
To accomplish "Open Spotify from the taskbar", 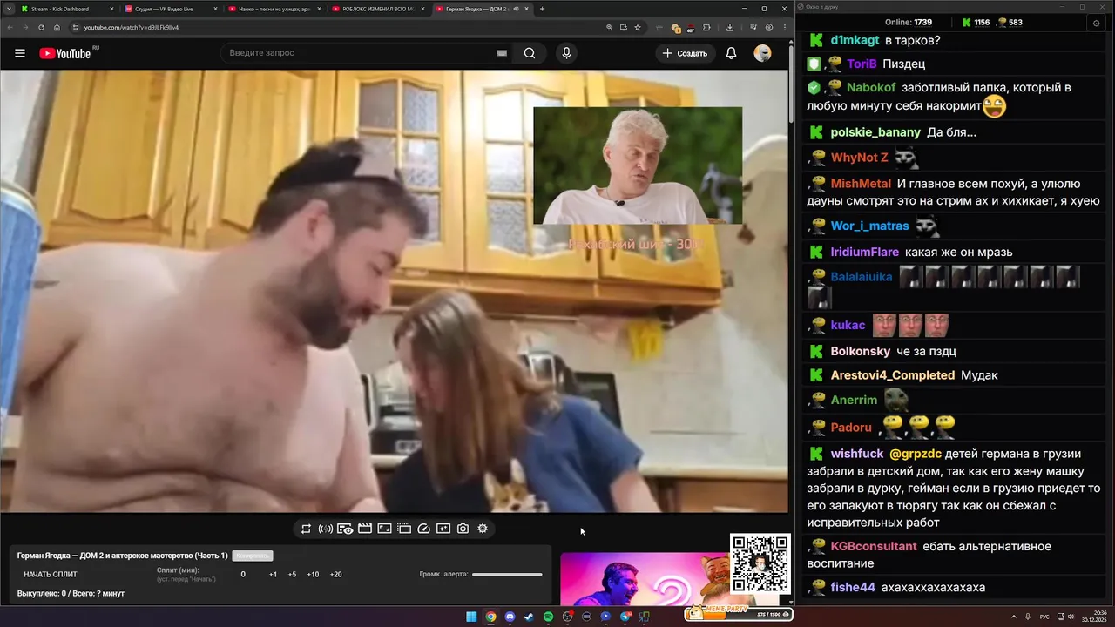I will 548,617.
